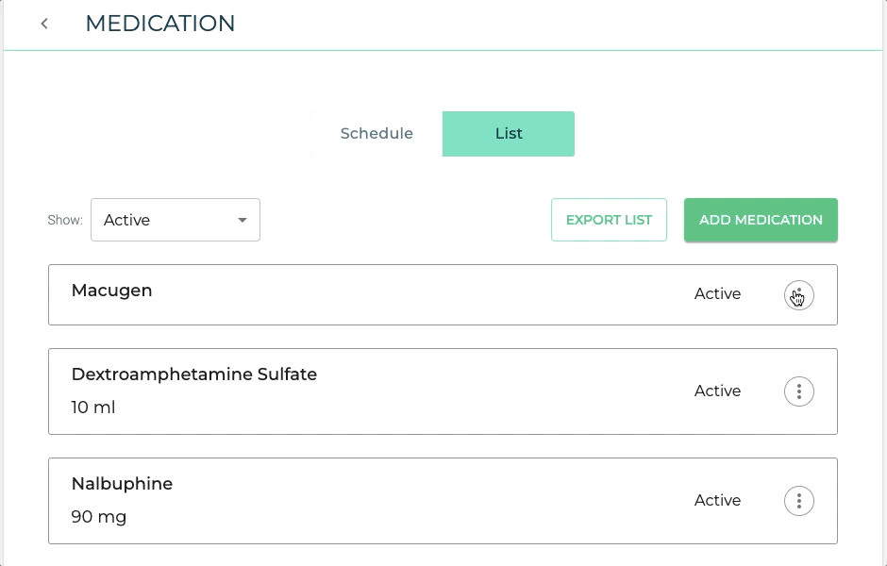The height and width of the screenshot is (566, 887).
Task: Click the Nalbuphine Active status label
Action: (x=717, y=500)
